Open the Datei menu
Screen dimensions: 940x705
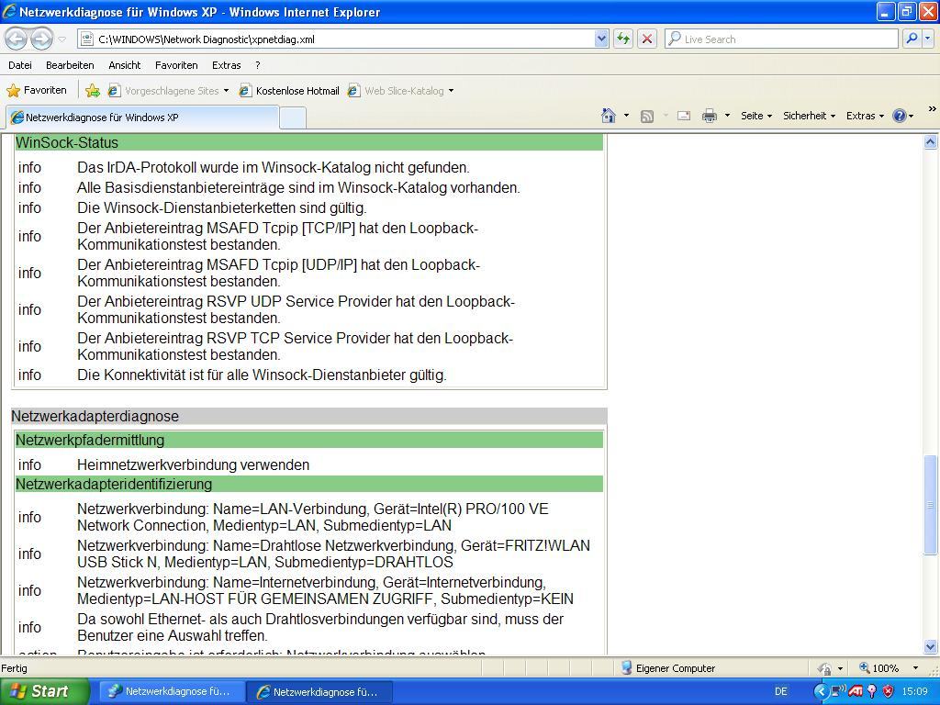point(20,65)
